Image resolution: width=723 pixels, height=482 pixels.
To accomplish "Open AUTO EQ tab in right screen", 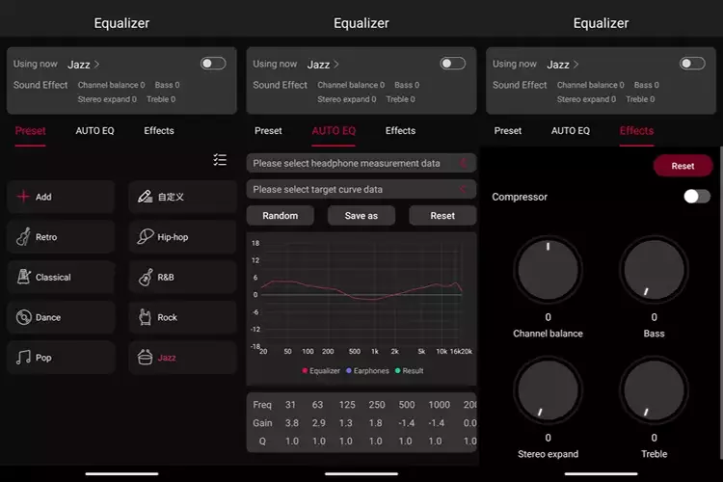I will point(571,130).
